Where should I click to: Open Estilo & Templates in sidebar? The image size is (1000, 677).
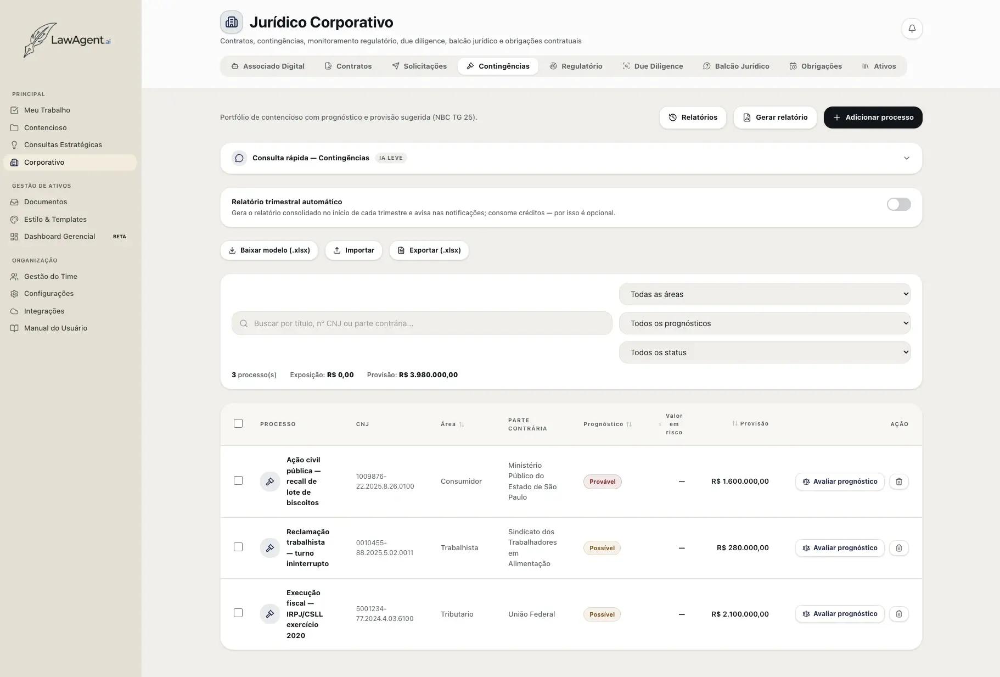click(70, 219)
